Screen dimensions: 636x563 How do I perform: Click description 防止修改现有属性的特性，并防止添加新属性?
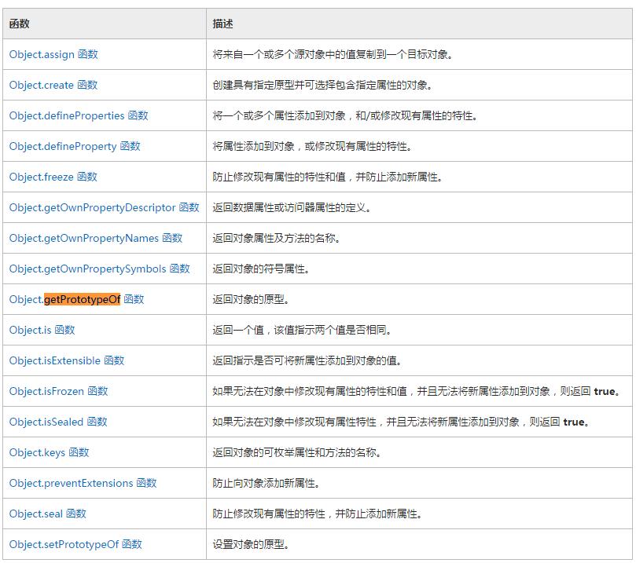317,514
